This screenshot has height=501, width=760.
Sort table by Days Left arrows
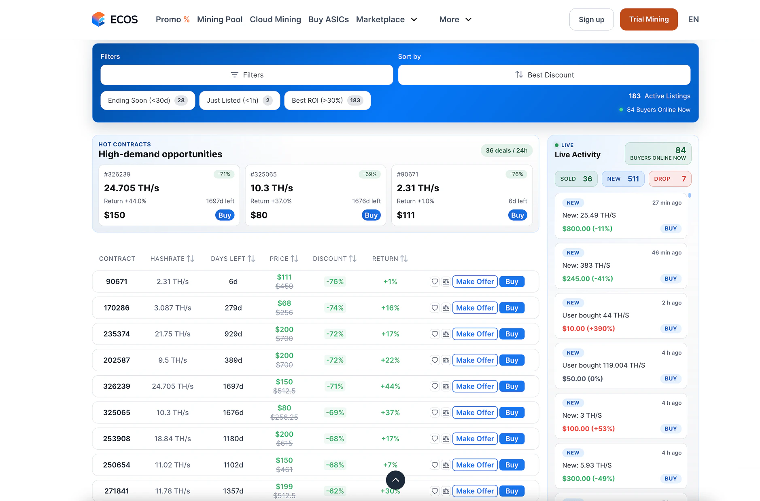tap(251, 259)
